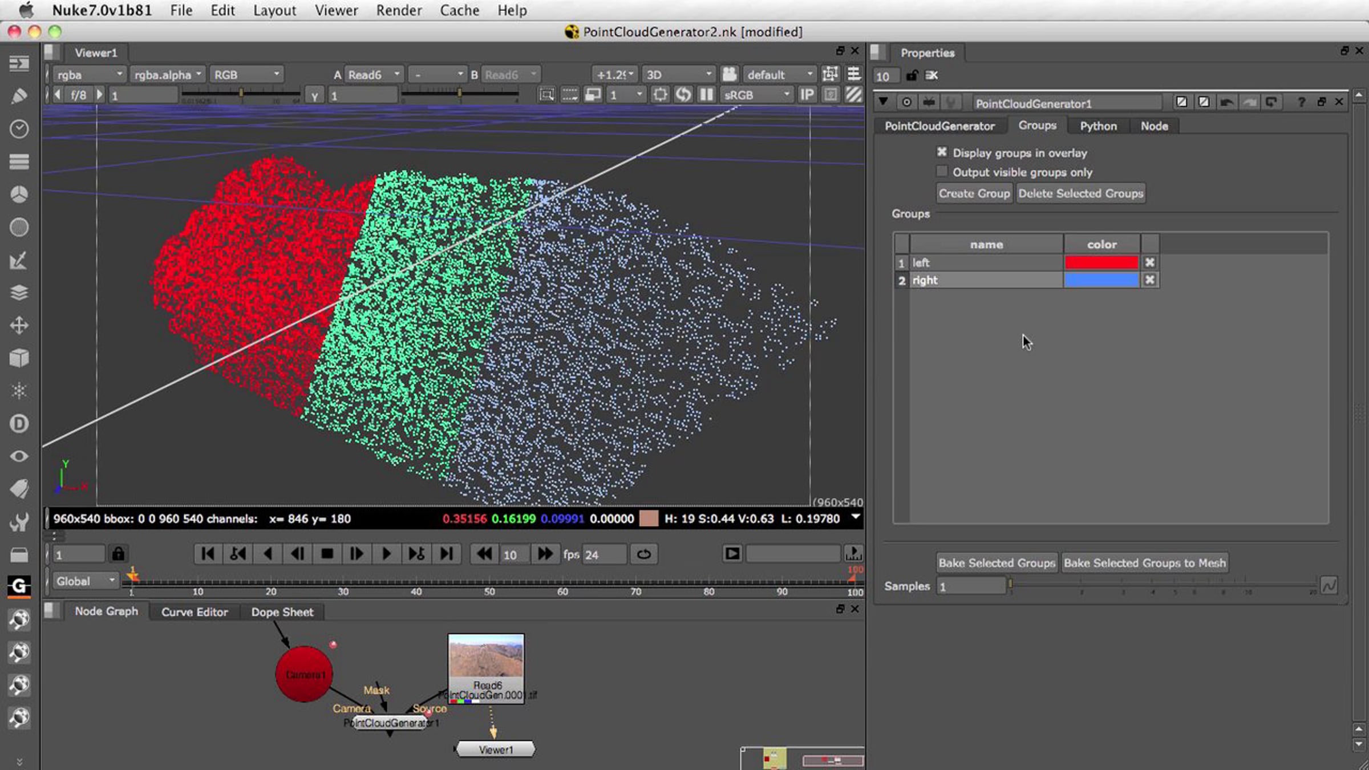Toggle the loop playback mode button
This screenshot has width=1369, height=770.
tap(644, 554)
